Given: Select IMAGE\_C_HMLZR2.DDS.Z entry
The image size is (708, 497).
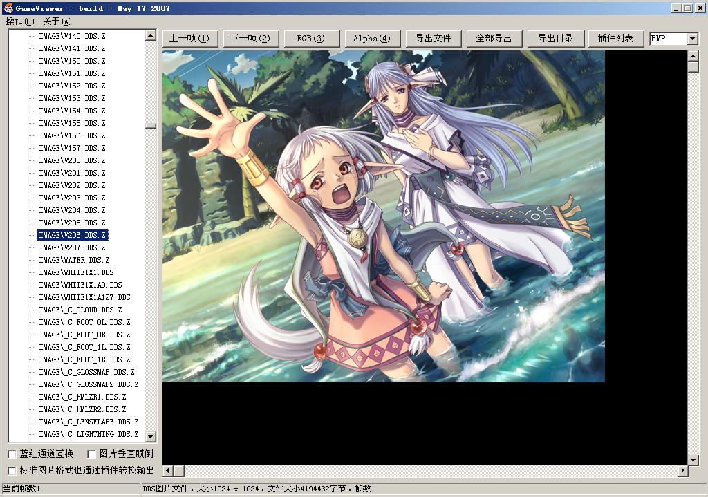Looking at the screenshot, I should [82, 409].
